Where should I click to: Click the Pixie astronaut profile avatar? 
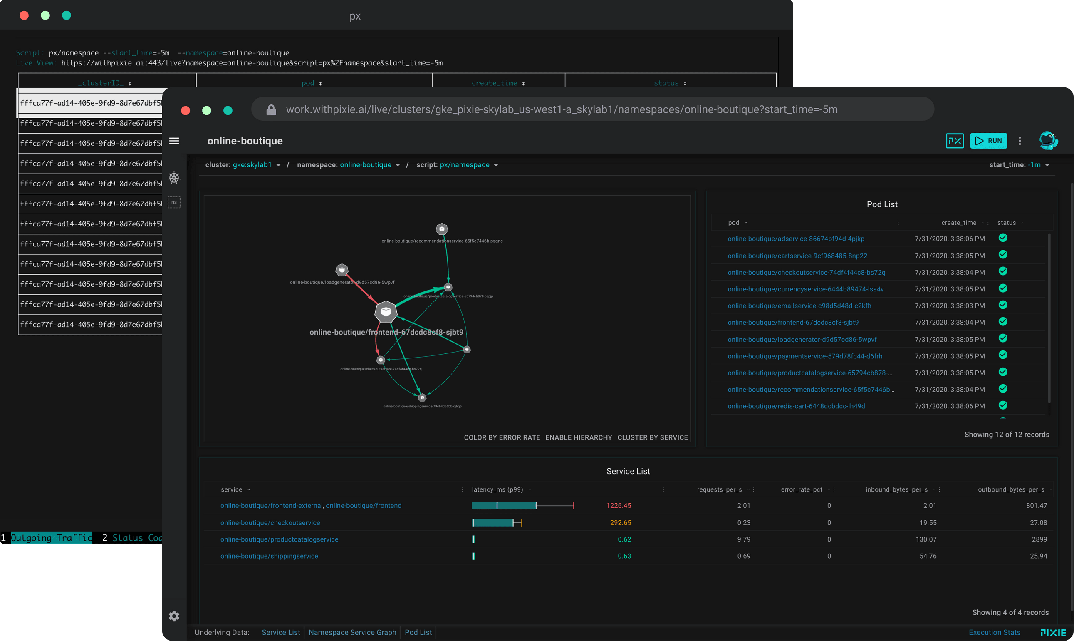[x=1049, y=140]
